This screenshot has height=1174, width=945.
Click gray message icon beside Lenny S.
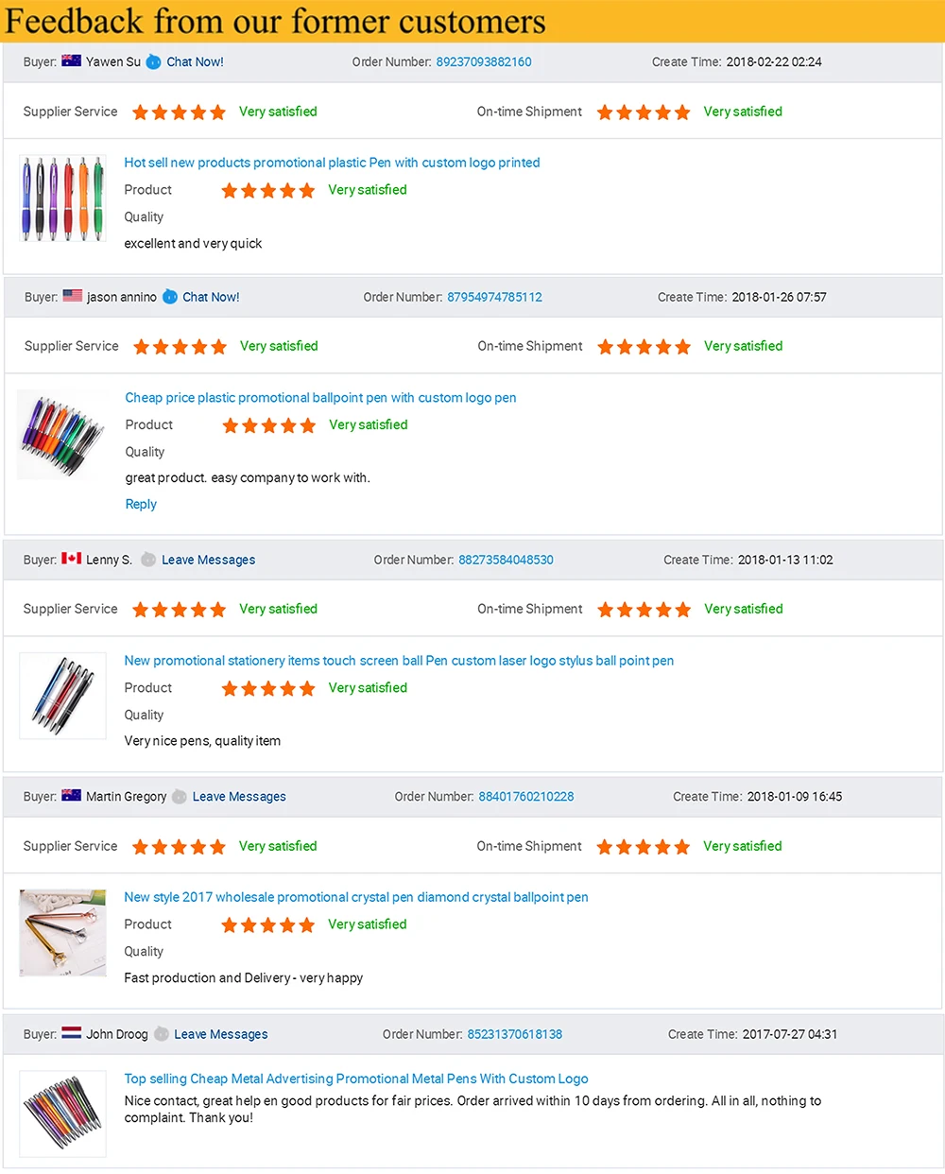pos(148,560)
